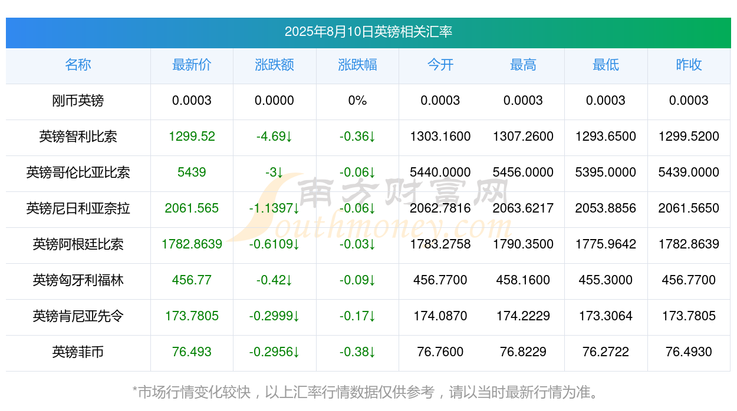Click the change value -1.1397↓
Viewport: 737px width, 411px height.
point(275,208)
